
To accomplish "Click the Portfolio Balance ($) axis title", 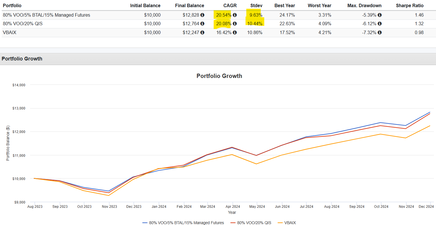I will (8, 143).
